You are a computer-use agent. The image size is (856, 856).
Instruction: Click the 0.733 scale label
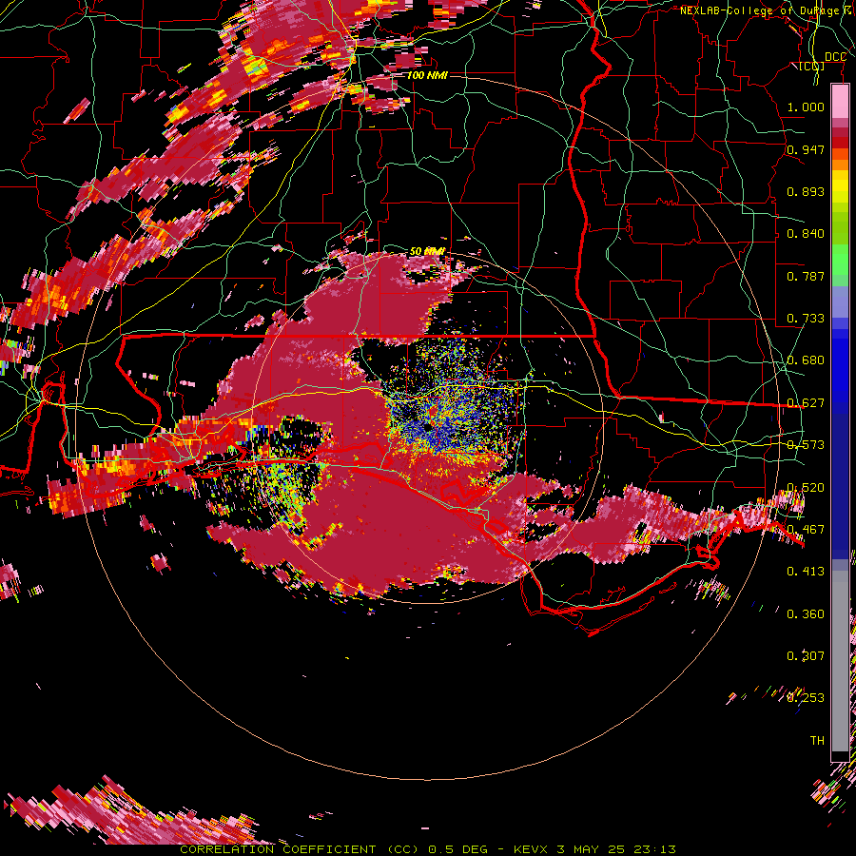point(806,319)
